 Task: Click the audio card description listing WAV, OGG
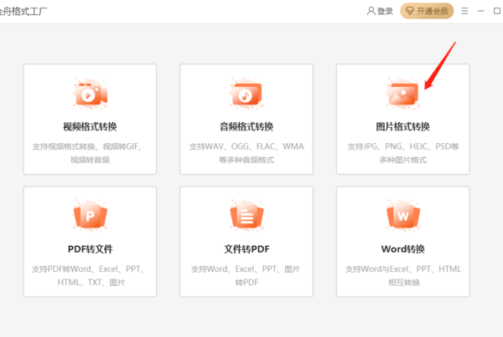point(246,152)
